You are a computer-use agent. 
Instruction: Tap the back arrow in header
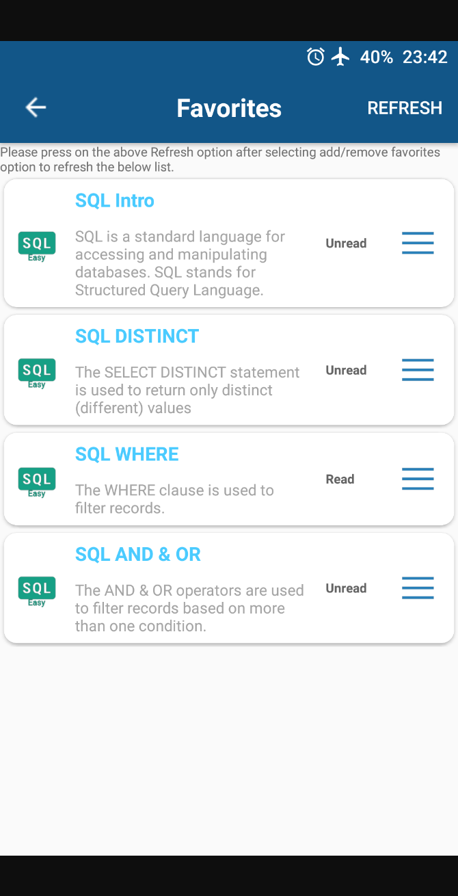click(36, 107)
